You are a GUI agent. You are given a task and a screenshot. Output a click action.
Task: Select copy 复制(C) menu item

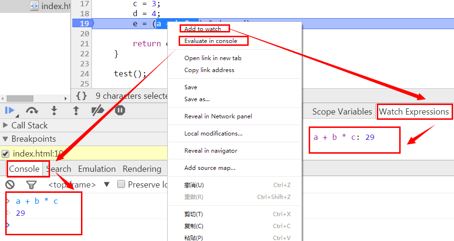[194, 226]
